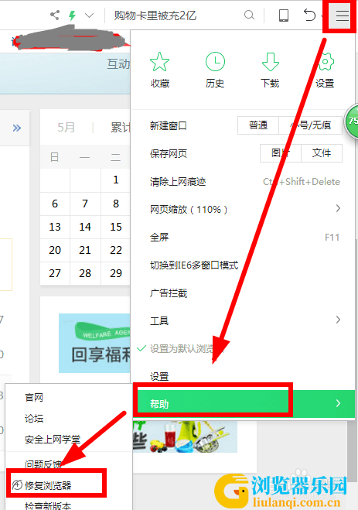Expand the 网页缩放 (110%) submenu arrow
Viewport: 358px width, 510px height.
tap(338, 208)
